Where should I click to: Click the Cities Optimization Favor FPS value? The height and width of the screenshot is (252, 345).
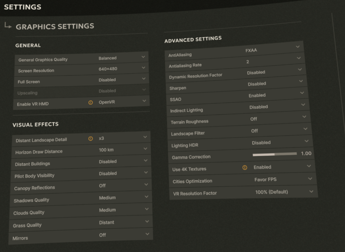pos(266,179)
